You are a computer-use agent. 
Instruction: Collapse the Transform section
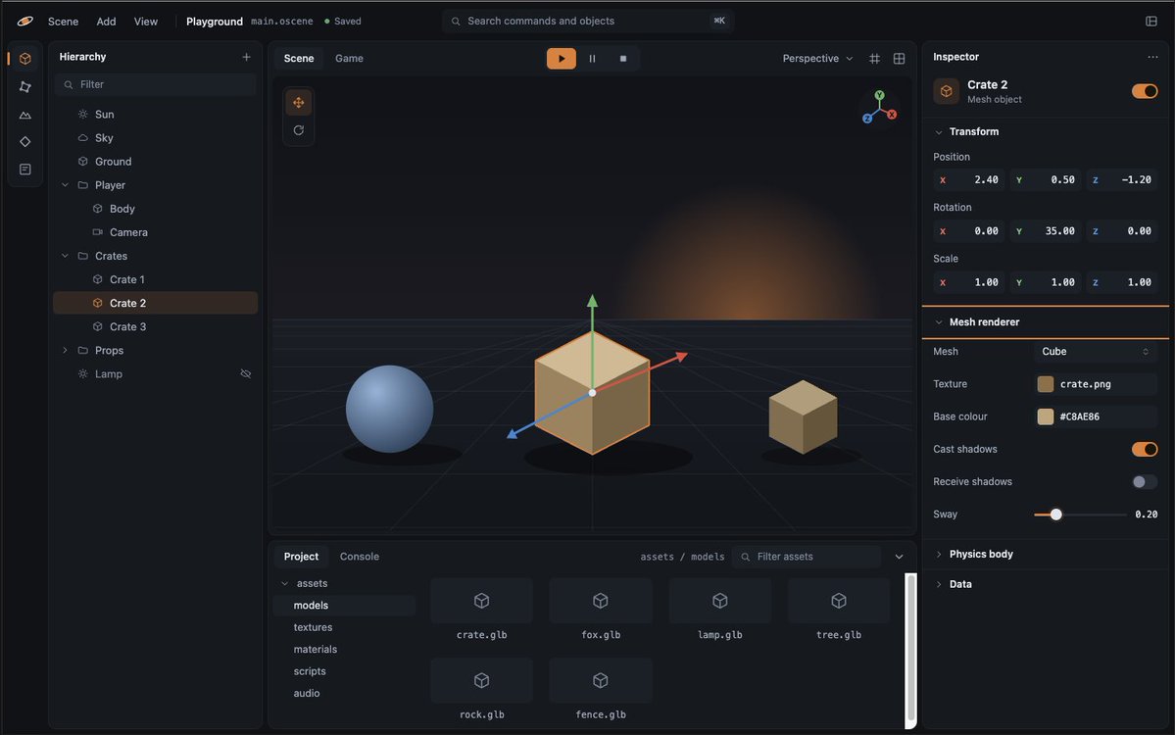938,132
